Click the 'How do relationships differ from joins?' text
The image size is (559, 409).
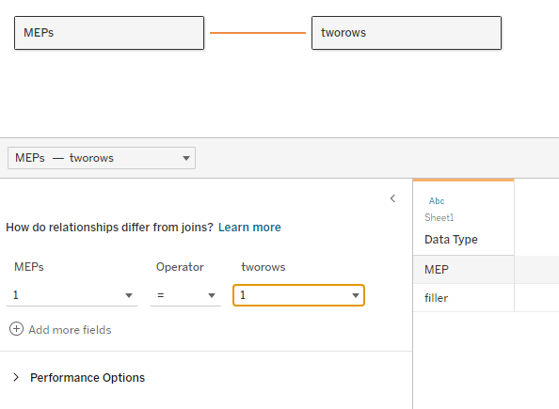[x=109, y=228]
